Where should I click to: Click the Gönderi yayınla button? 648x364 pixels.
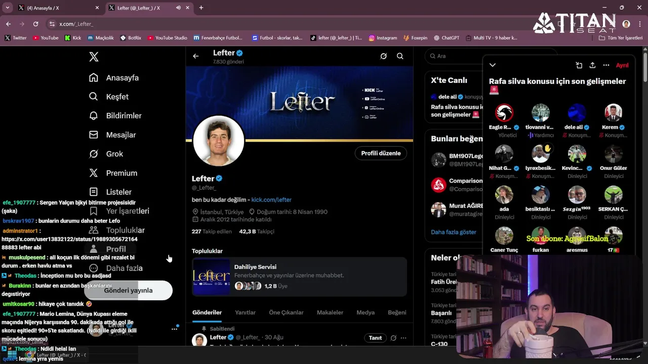[x=128, y=290]
